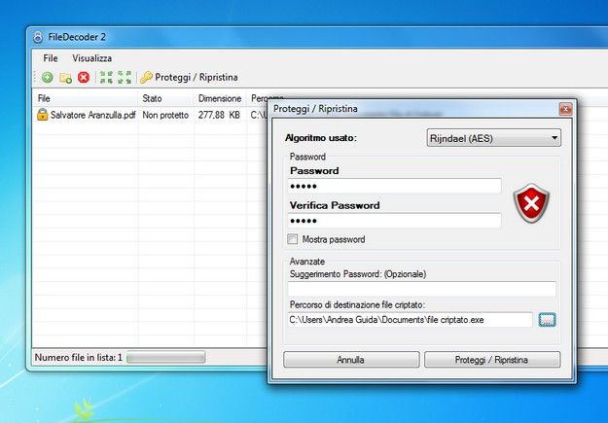Click the first green arrows grid icon
The image size is (608, 423).
(x=106, y=77)
